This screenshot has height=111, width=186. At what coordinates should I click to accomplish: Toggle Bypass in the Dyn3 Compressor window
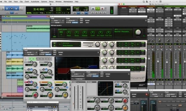[x=108, y=74]
